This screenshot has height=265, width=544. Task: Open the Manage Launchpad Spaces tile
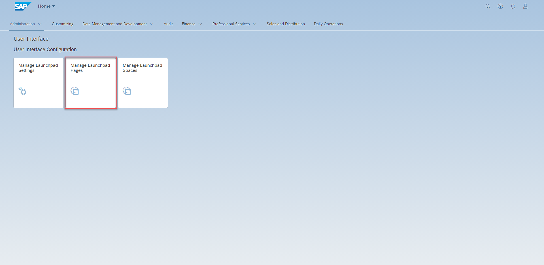click(143, 83)
